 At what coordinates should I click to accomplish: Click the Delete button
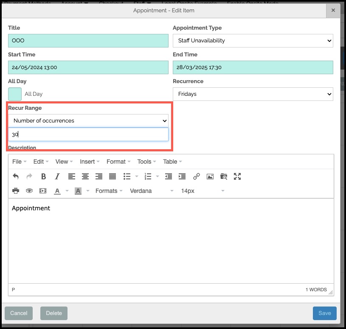pos(54,313)
